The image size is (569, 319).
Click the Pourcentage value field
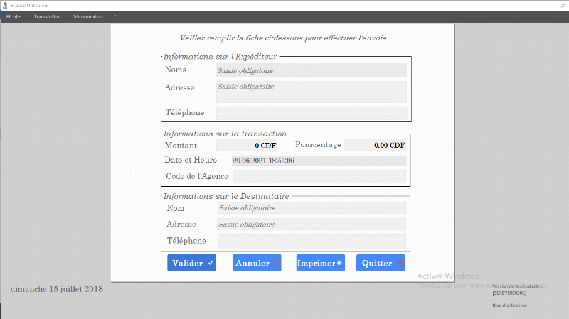375,145
